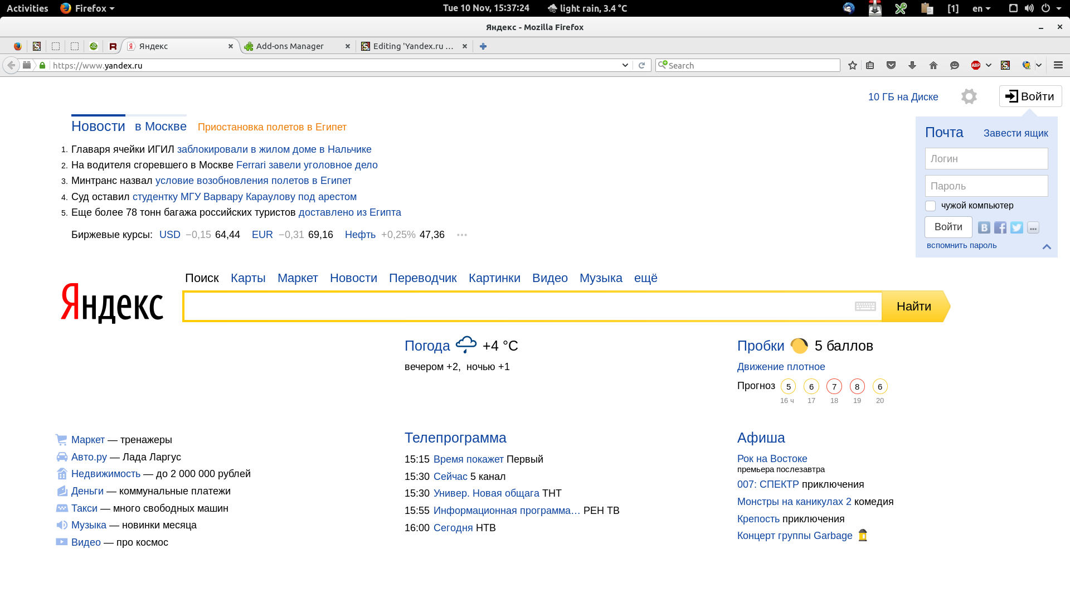Open 'Движение плотное' traffic link

pos(781,367)
